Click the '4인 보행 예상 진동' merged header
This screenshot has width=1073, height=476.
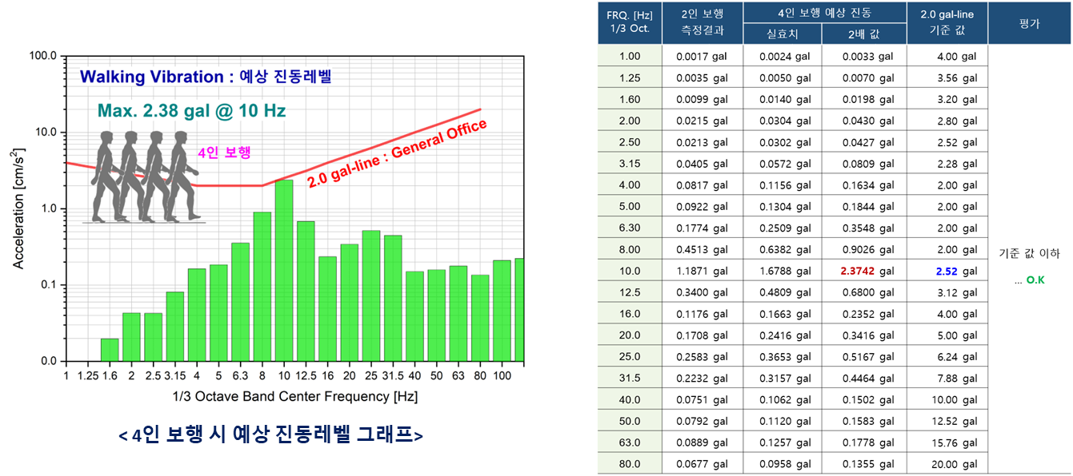pos(823,11)
